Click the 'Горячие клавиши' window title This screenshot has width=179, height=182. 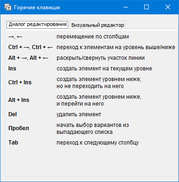[x=37, y=7]
